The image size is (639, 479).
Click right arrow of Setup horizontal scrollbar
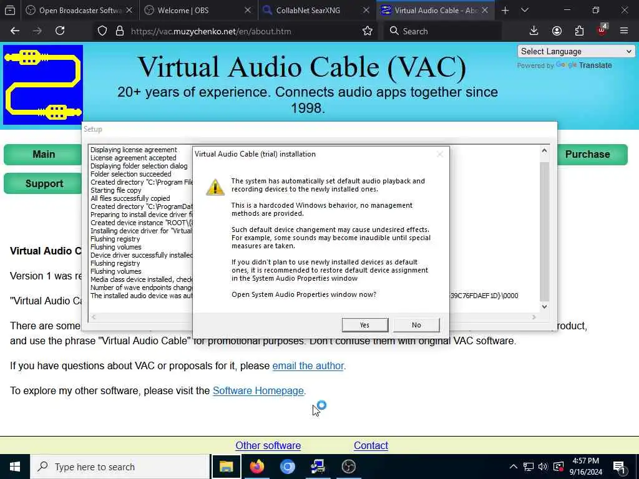tap(534, 317)
